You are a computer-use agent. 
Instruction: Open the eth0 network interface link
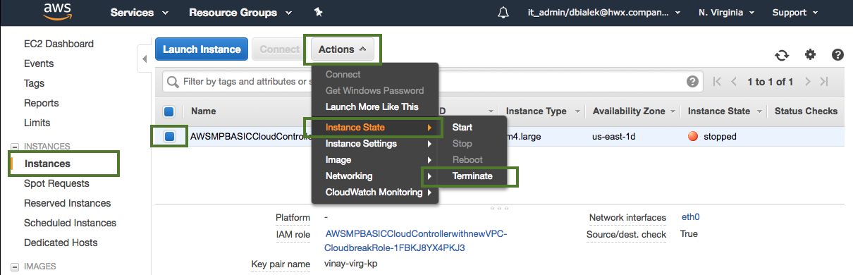pos(691,217)
